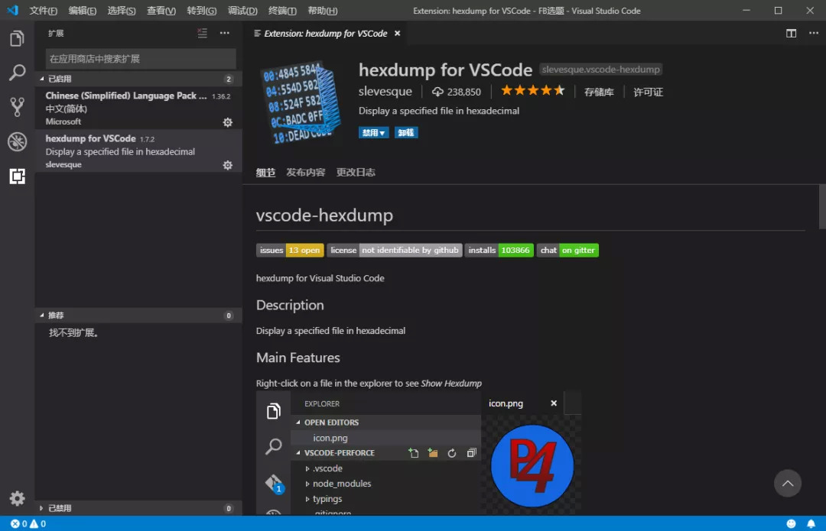Open the 文件(F) menu
The height and width of the screenshot is (531, 826).
pos(43,11)
